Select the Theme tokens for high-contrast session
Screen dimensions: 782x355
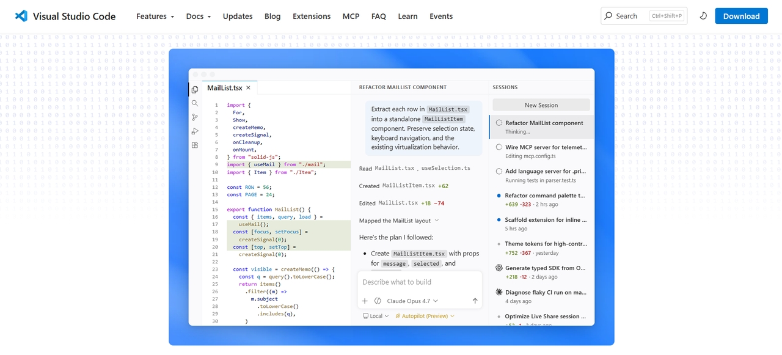pyautogui.click(x=541, y=248)
